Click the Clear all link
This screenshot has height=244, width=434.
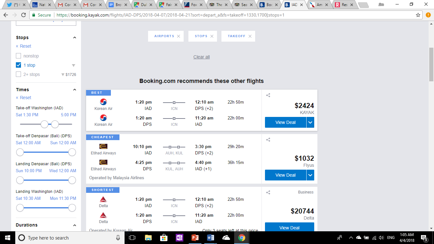201,57
